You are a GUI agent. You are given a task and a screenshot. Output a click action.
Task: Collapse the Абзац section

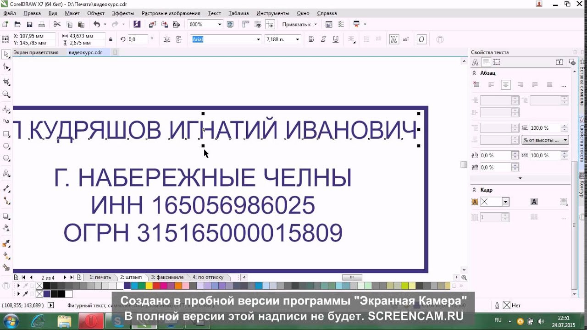(x=474, y=73)
